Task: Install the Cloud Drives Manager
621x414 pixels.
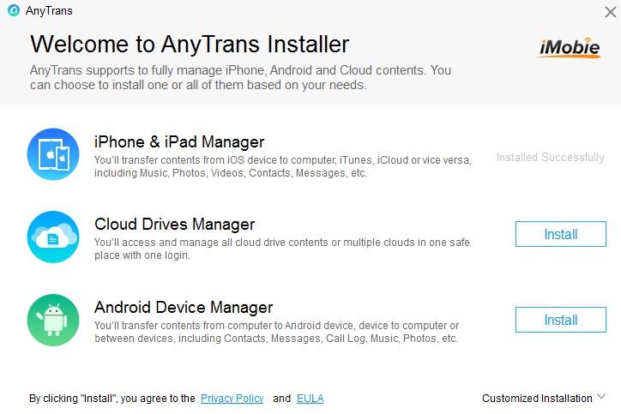Action: [560, 234]
